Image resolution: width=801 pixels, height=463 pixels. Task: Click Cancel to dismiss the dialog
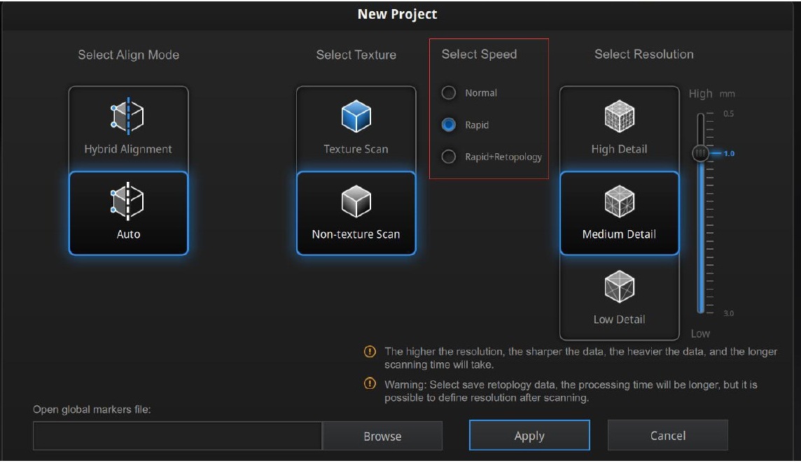coord(667,436)
